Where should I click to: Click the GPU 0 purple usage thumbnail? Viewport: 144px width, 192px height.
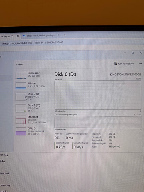point(21,131)
